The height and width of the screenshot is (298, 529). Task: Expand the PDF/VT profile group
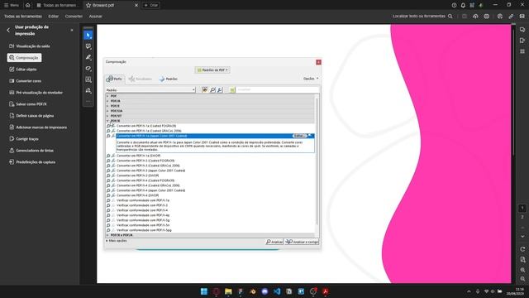(x=107, y=116)
